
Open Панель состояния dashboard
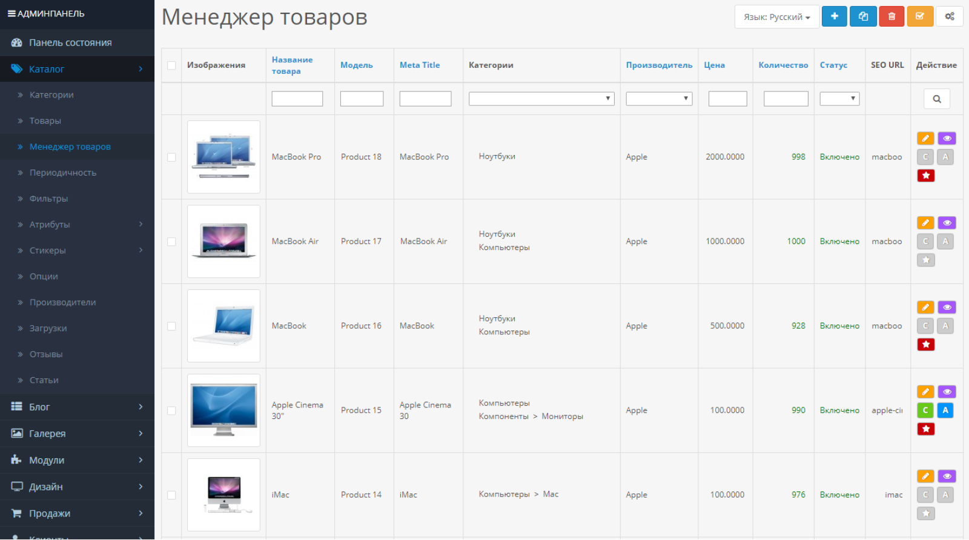point(77,42)
